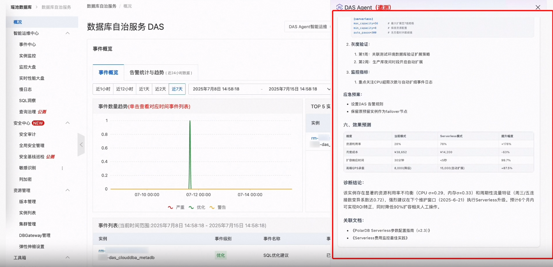The image size is (553, 267).
Task: Open 敏感识别 in the sidebar
Action: [x=27, y=168]
